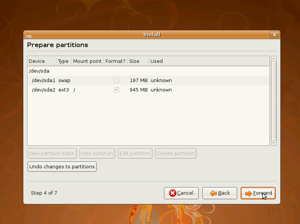
Task: Undo changes to partitions
Action: coord(62,167)
